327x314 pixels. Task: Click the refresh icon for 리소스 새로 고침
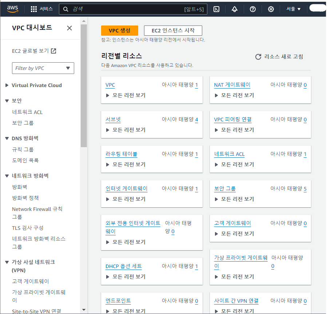258,56
